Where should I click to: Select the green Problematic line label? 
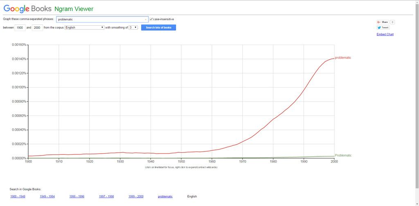click(343, 156)
